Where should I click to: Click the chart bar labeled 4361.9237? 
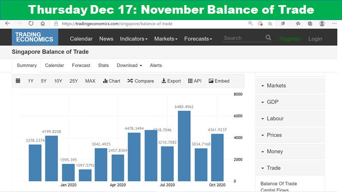[x=217, y=157]
